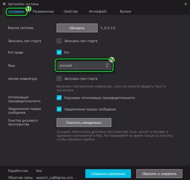Click the Очистить немедленно button
Image resolution: width=190 pixels, height=180 pixels.
(x=84, y=123)
